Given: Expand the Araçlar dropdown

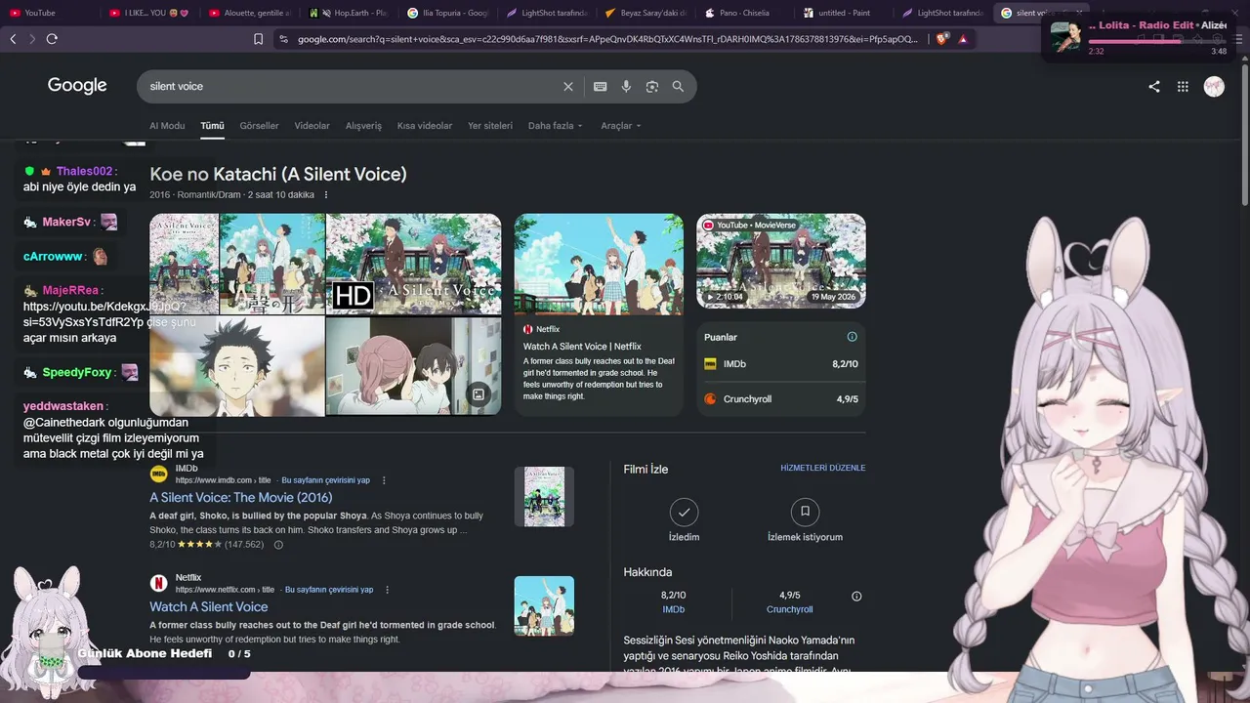Looking at the screenshot, I should pos(621,126).
